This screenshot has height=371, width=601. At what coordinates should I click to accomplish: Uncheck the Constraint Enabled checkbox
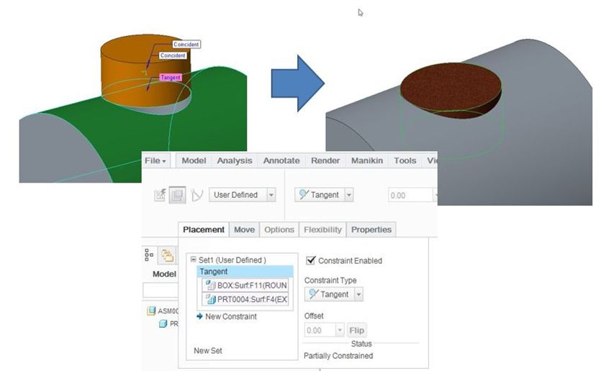tap(311, 261)
